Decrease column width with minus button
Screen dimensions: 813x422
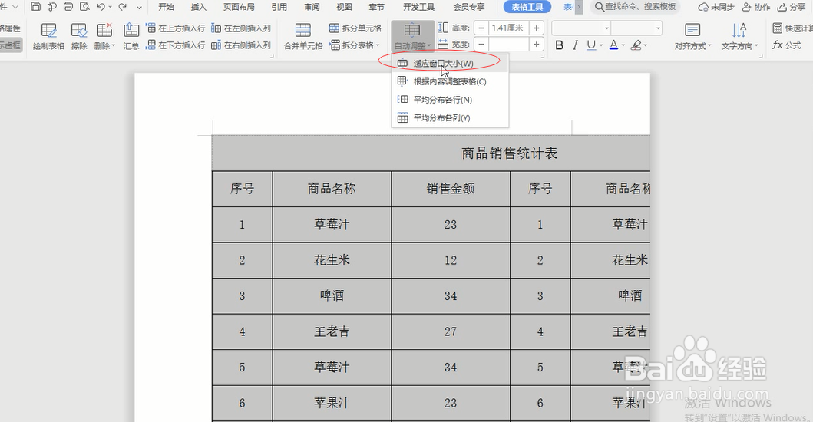(481, 45)
